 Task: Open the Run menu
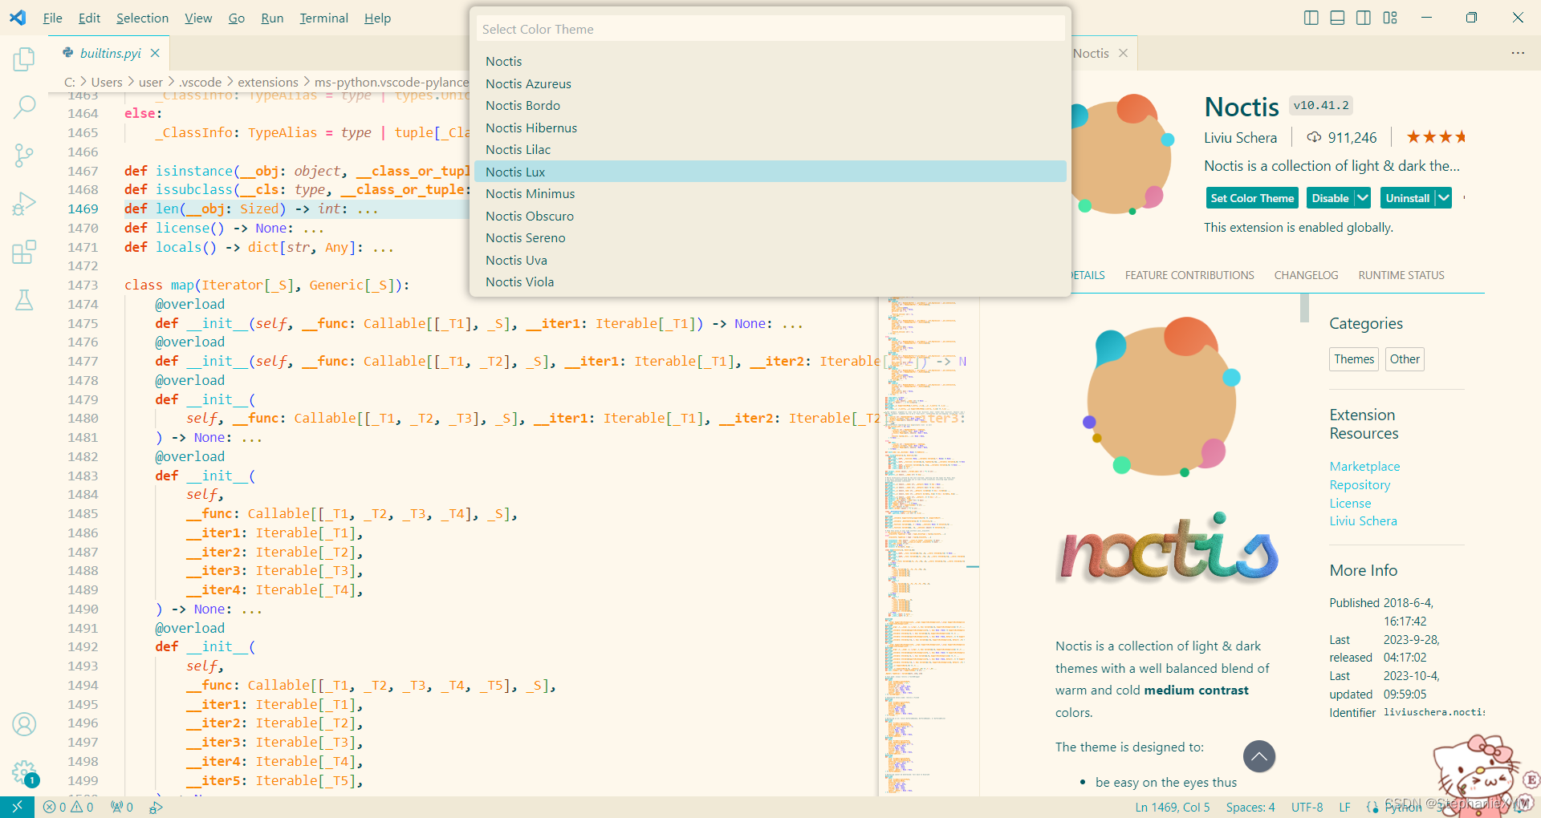(272, 18)
